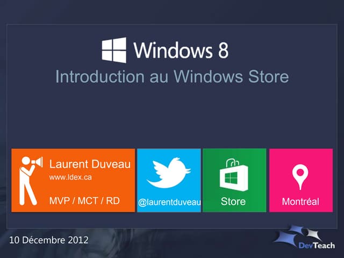Click the Store label under the bag
Screen dimensions: 344x258
(x=233, y=202)
